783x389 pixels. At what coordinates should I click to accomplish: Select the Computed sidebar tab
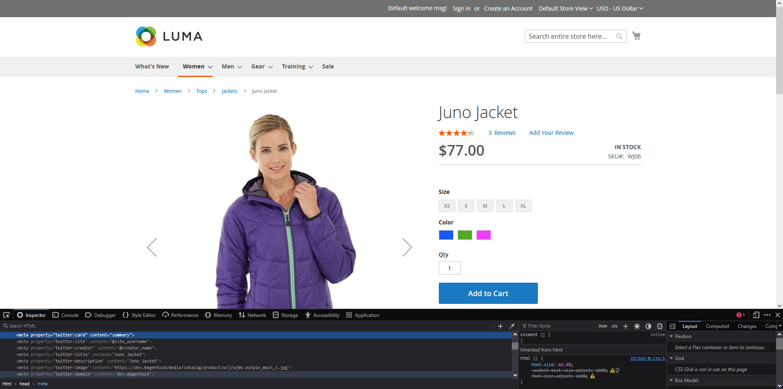point(717,326)
